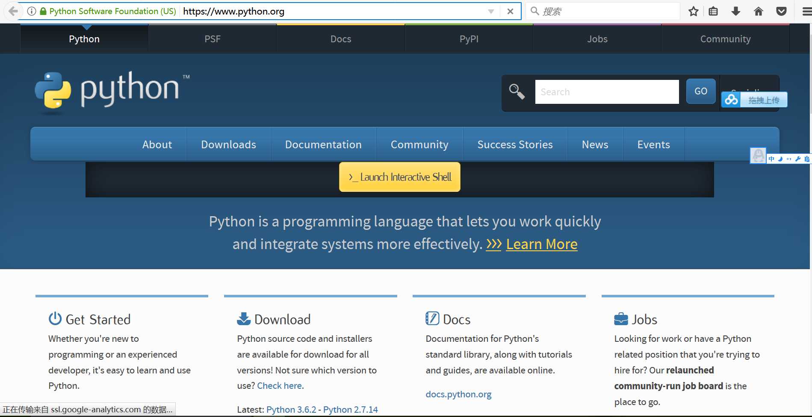Click the Get Started heading
The height and width of the screenshot is (417, 812).
(98, 320)
